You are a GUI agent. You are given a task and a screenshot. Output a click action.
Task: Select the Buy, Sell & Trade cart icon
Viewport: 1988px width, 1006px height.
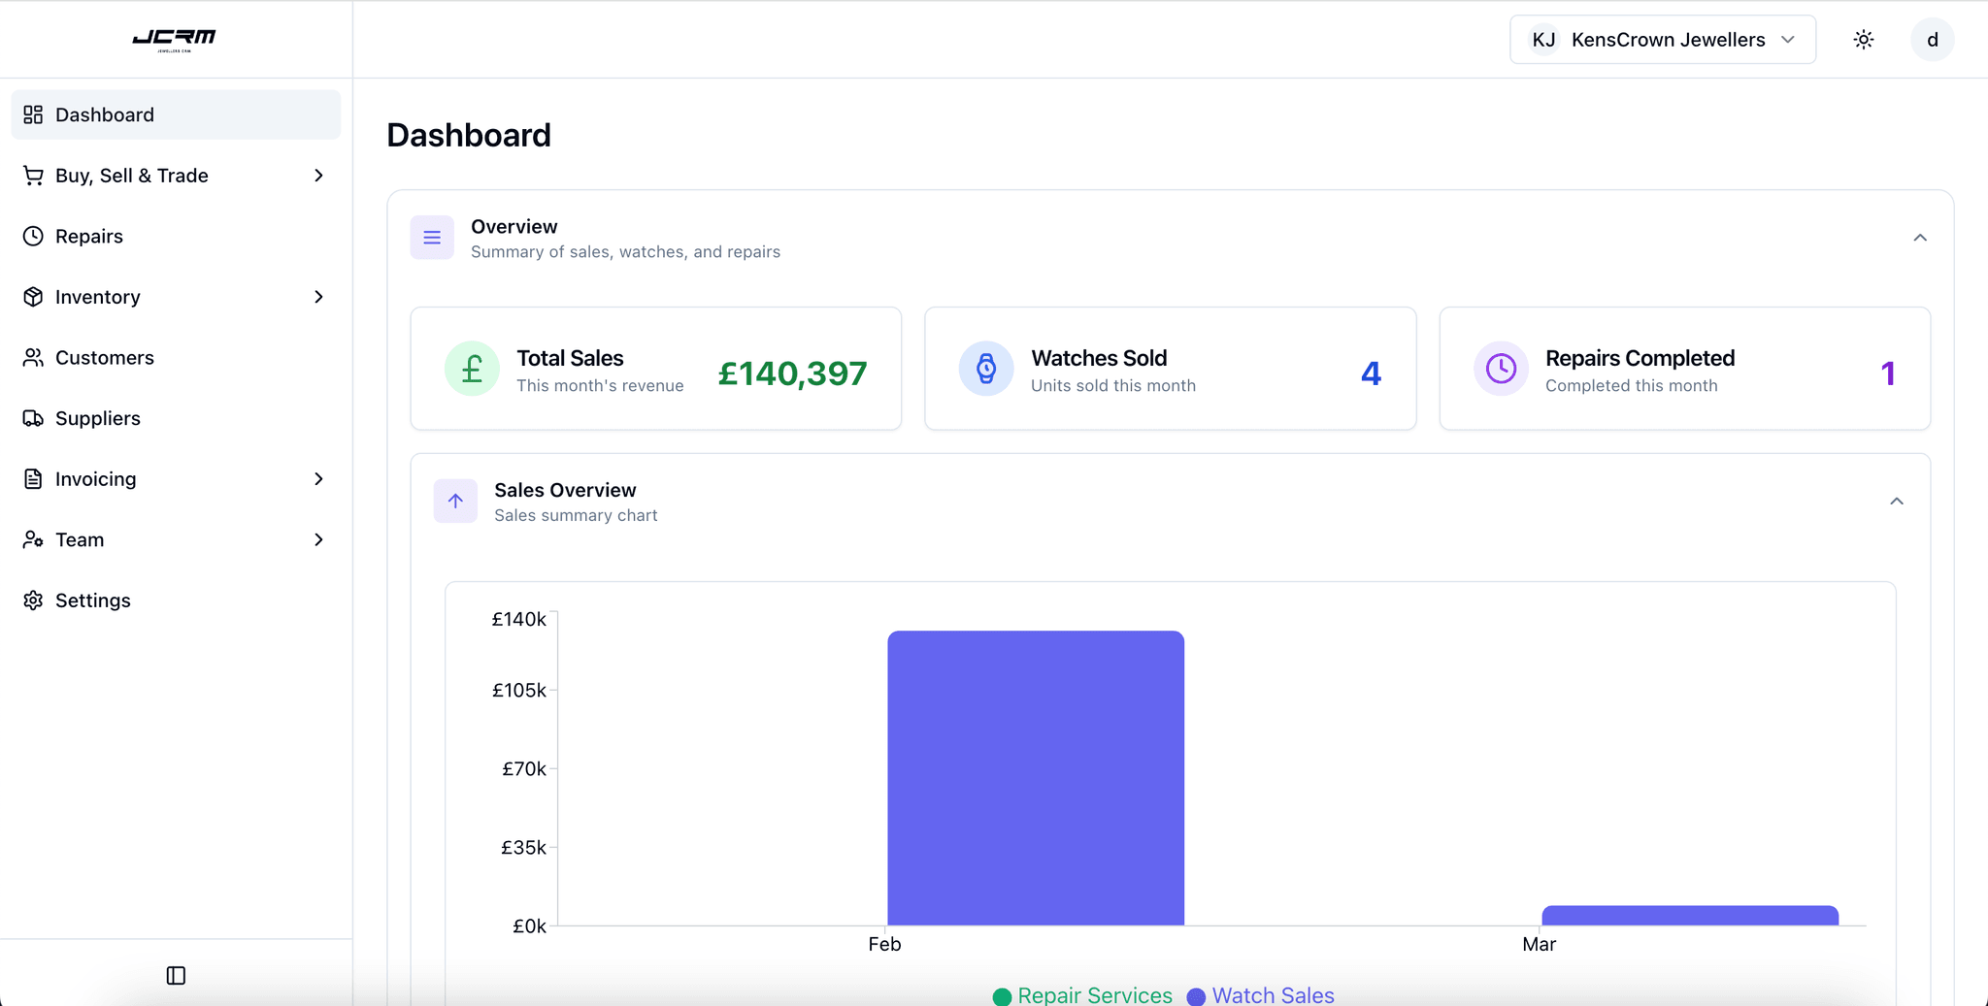point(33,176)
